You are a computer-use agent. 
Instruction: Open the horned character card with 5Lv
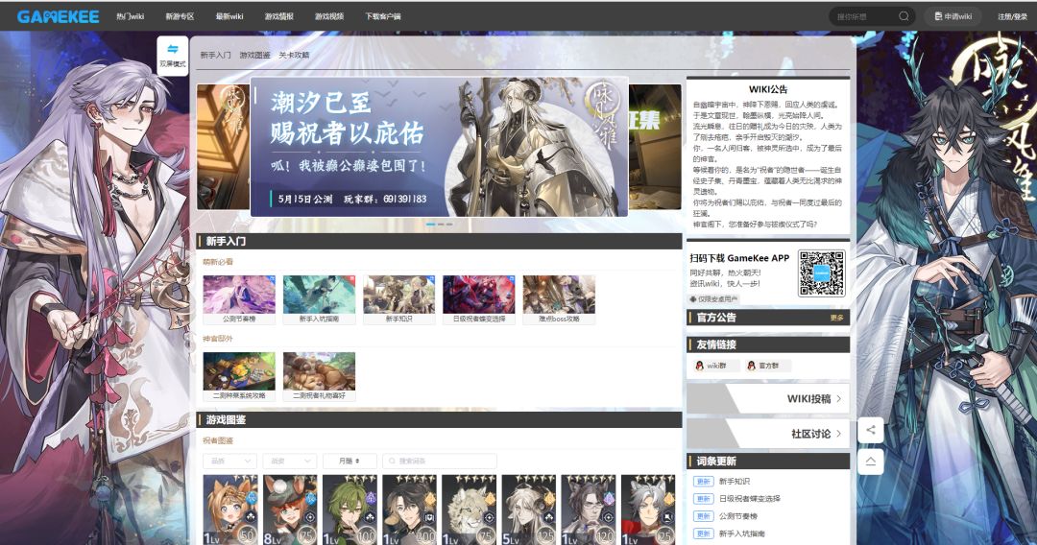coord(528,509)
